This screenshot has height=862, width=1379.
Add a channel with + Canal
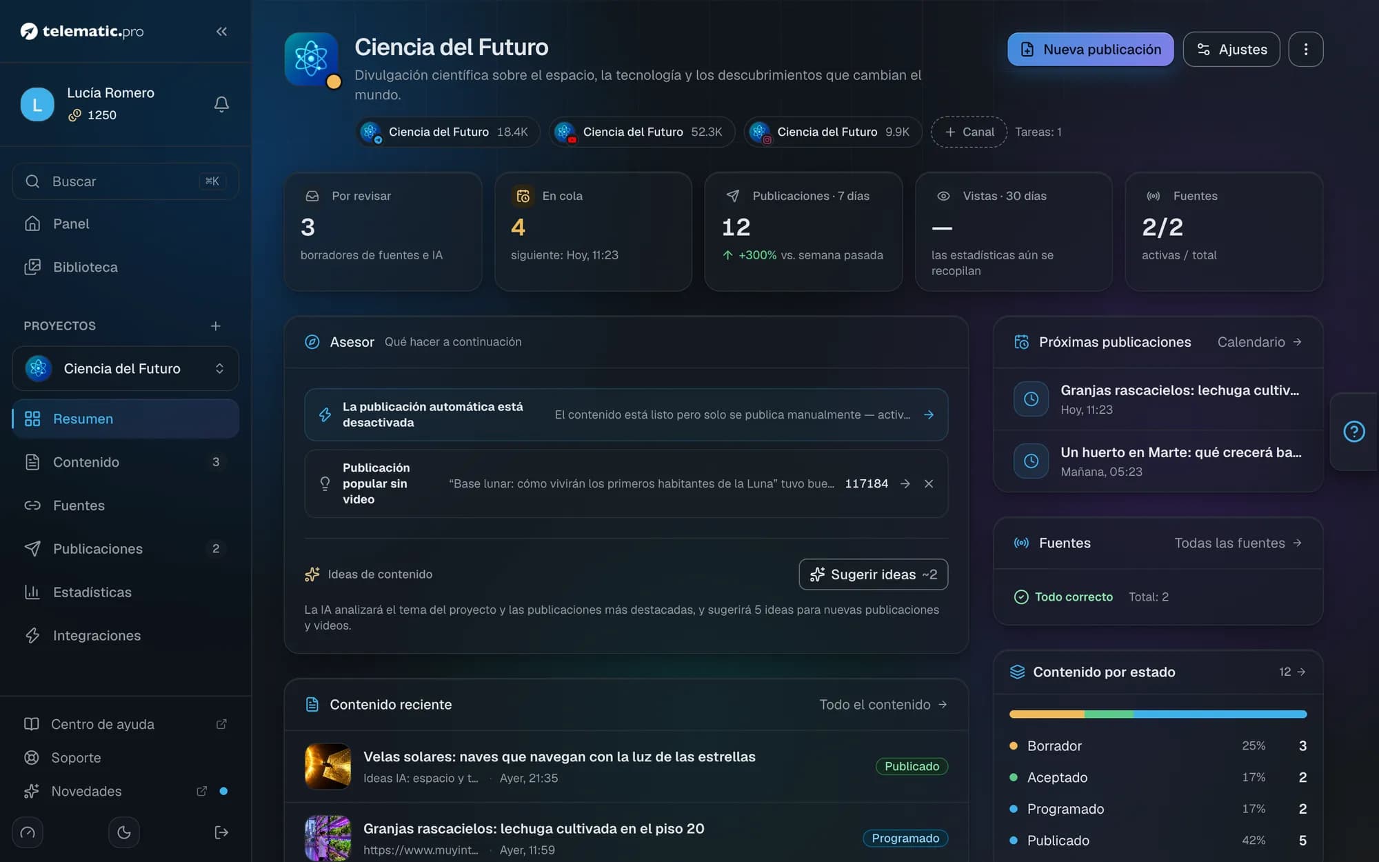pyautogui.click(x=969, y=132)
